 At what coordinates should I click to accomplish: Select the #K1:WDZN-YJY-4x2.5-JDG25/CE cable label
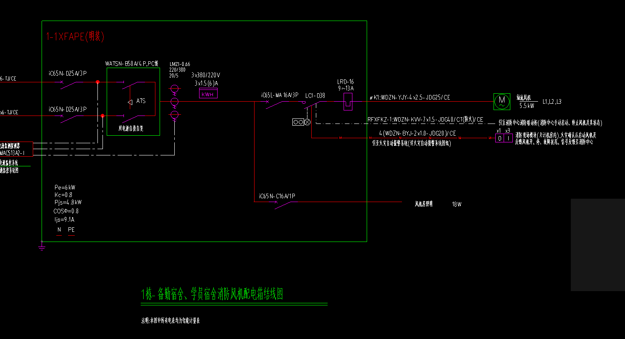pyautogui.click(x=410, y=97)
